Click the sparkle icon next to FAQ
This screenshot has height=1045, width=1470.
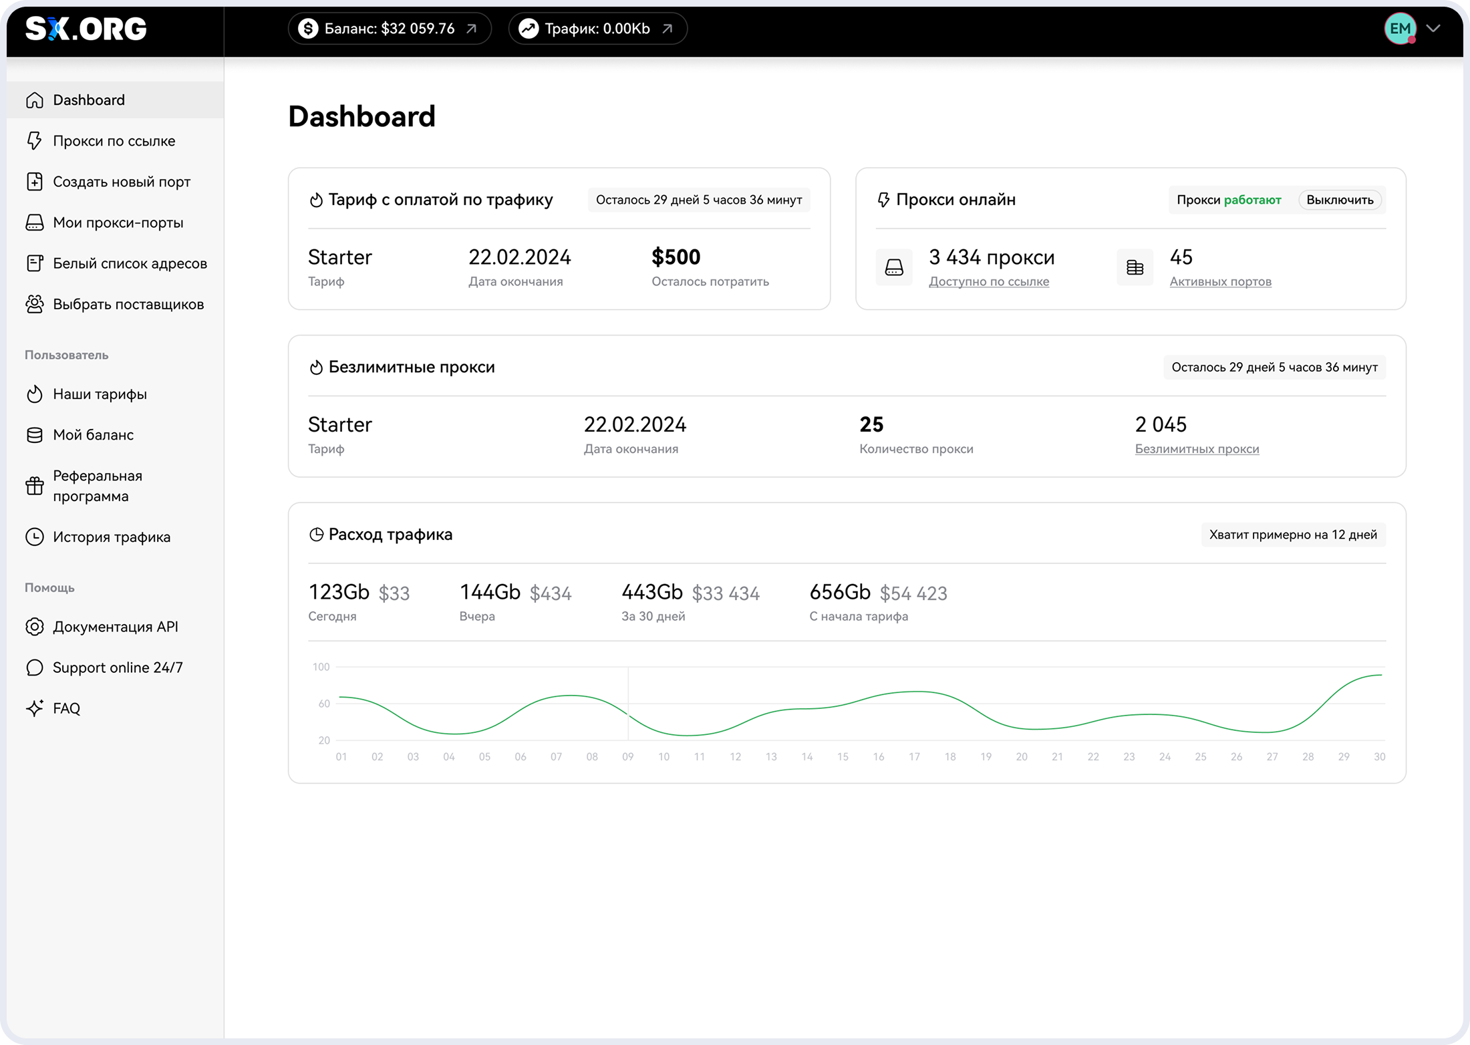point(35,708)
